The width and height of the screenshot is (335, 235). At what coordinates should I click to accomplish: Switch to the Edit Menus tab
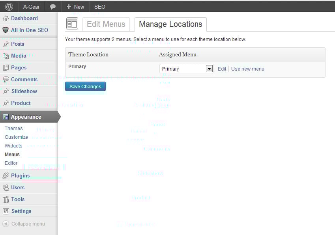(x=106, y=24)
